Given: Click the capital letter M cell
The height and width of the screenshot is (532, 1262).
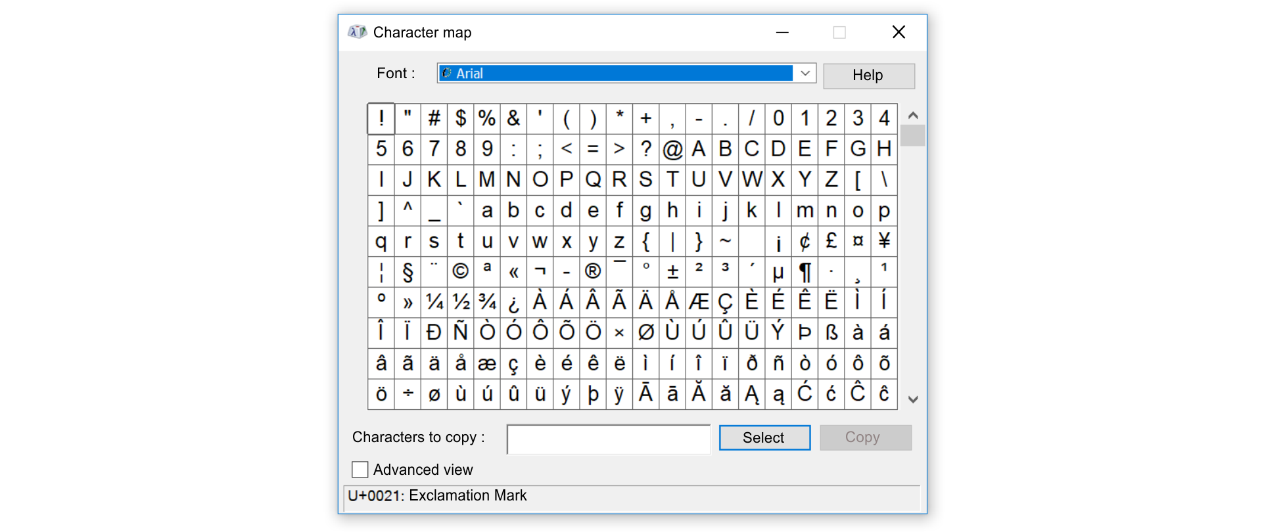Looking at the screenshot, I should coord(487,180).
